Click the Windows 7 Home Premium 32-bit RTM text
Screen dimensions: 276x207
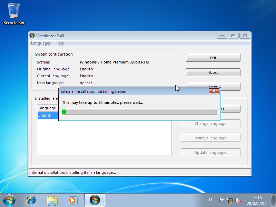(115, 62)
